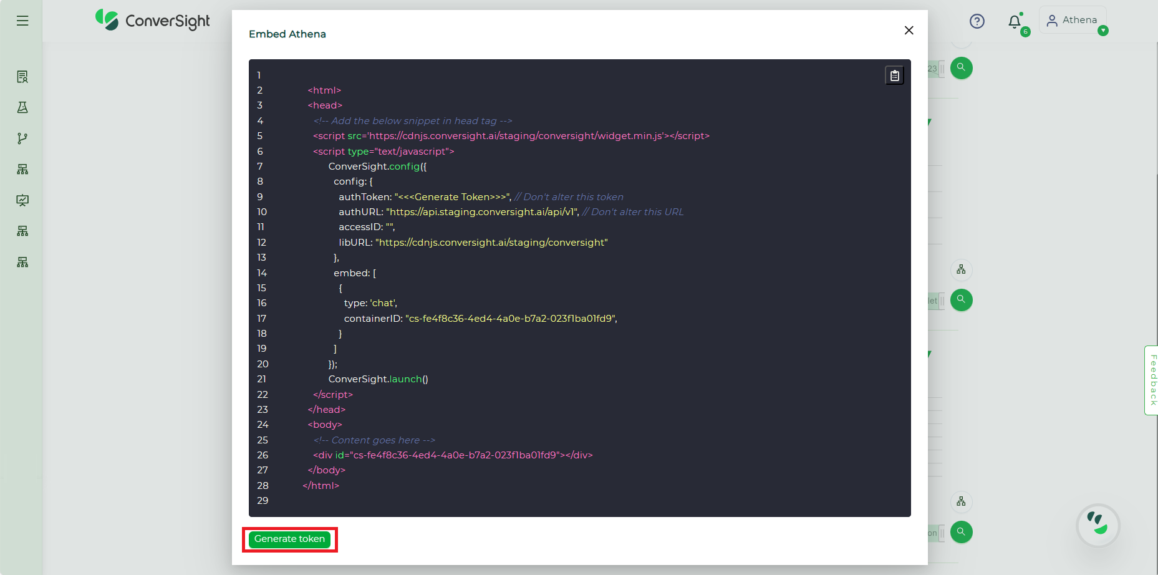Open the help question mark icon
Image resolution: width=1158 pixels, height=575 pixels.
(977, 21)
